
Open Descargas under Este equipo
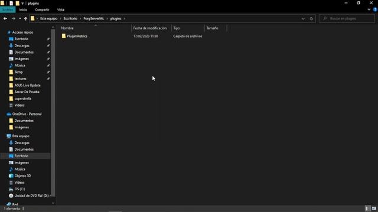(22, 143)
